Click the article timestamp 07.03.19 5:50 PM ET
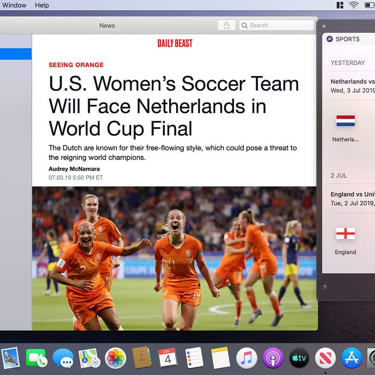The height and width of the screenshot is (375, 375). [x=76, y=178]
